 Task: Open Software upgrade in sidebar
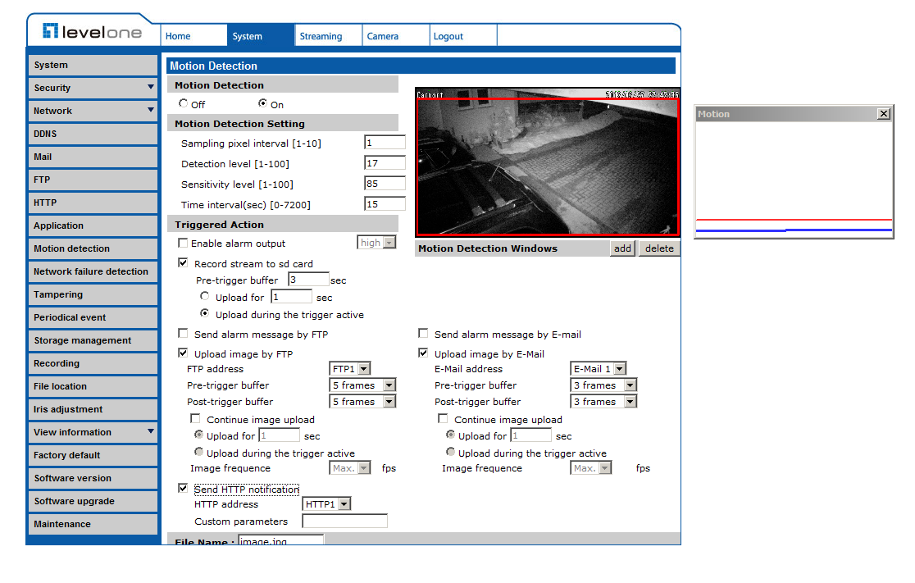[93, 501]
